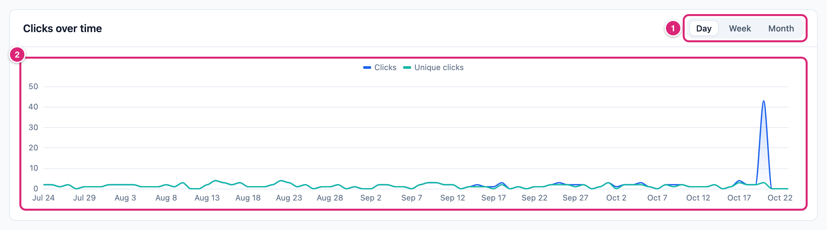Click the 'Aug 28' axis label
Viewport: 827px width, 230px height.
(330, 198)
